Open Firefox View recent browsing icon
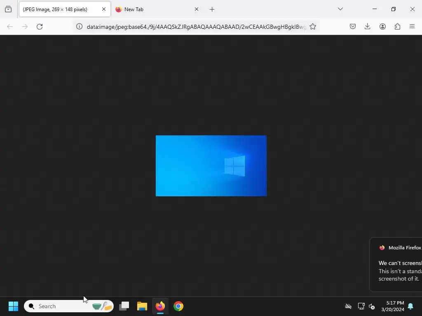Screen dimensions: 422x316 click(x=8, y=9)
